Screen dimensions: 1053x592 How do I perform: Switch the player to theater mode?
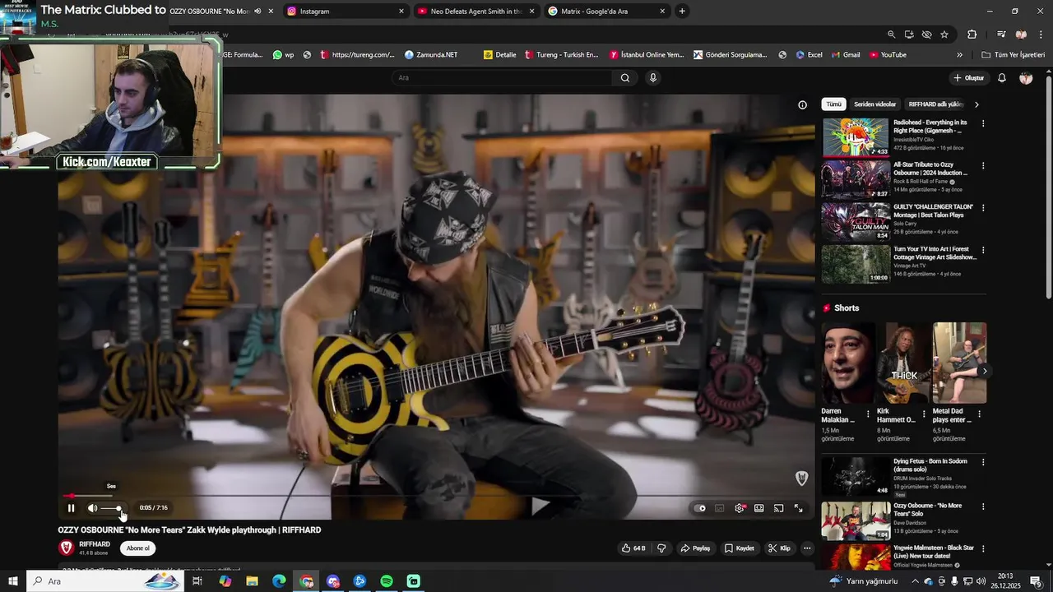(759, 508)
